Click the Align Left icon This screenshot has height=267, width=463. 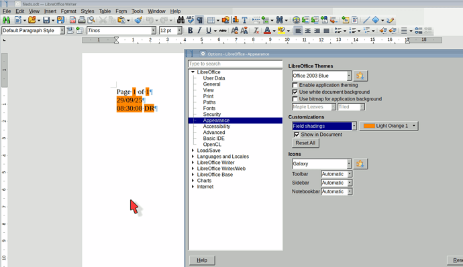point(298,30)
